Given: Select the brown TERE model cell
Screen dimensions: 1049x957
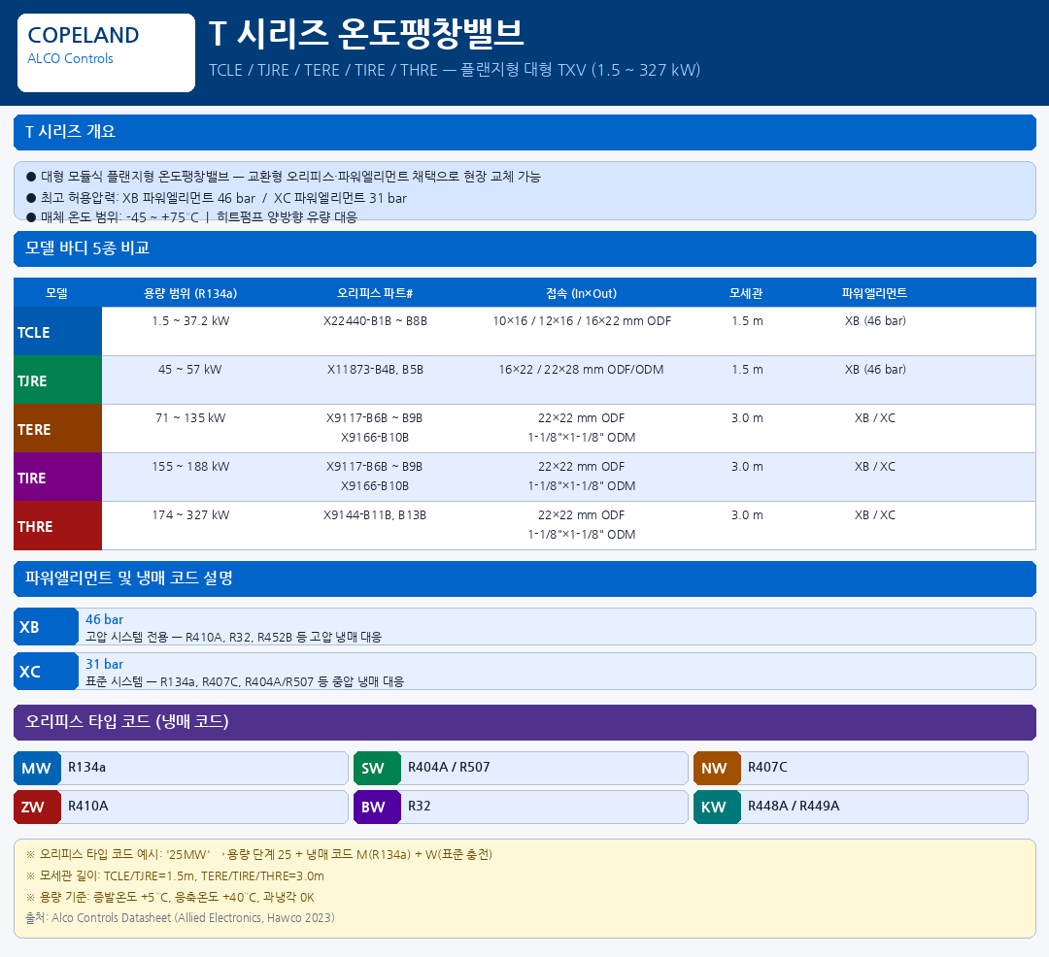Looking at the screenshot, I should coord(57,429).
